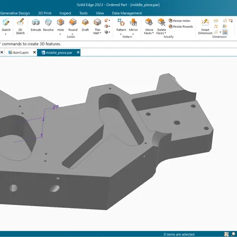237x237 pixels.
Task: Select the Sketch tool icon
Action: [6, 23]
